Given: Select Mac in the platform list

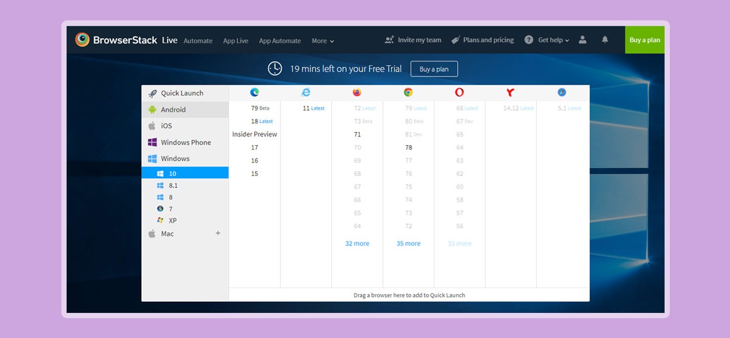Looking at the screenshot, I should click(185, 234).
